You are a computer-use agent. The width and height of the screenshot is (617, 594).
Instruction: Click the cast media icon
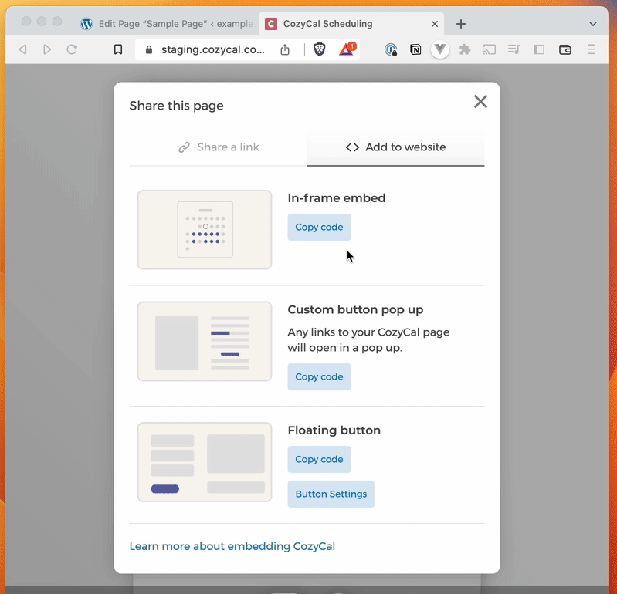[489, 49]
